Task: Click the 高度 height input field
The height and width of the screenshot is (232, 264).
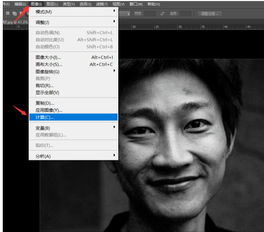Action: tap(186, 14)
